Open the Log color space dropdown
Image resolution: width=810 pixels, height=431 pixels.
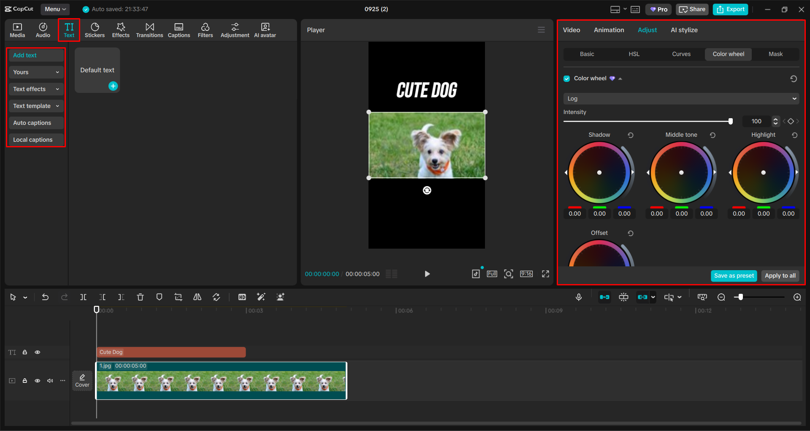coord(680,98)
